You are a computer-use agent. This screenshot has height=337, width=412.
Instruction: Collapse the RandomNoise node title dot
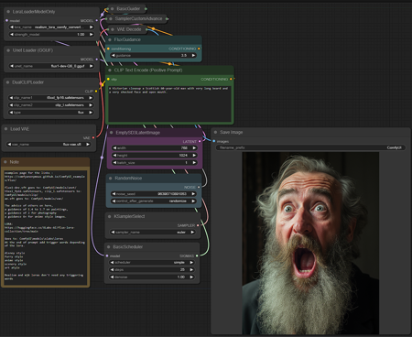tap(111, 179)
